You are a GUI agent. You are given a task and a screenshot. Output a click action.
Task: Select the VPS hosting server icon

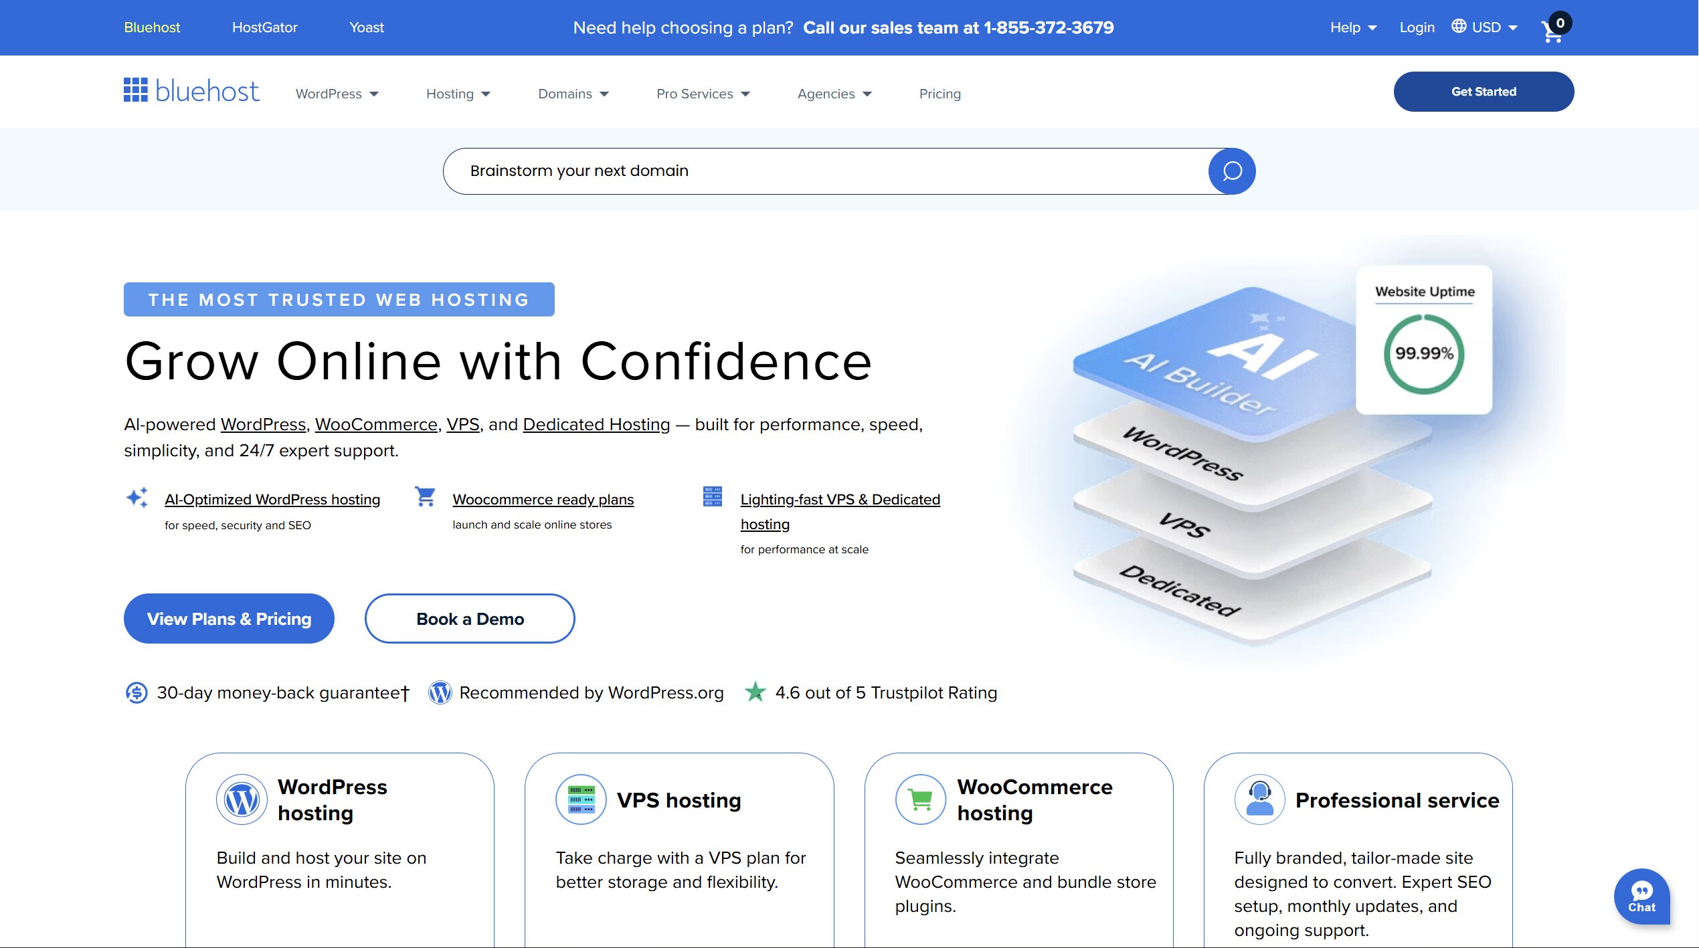pos(580,799)
